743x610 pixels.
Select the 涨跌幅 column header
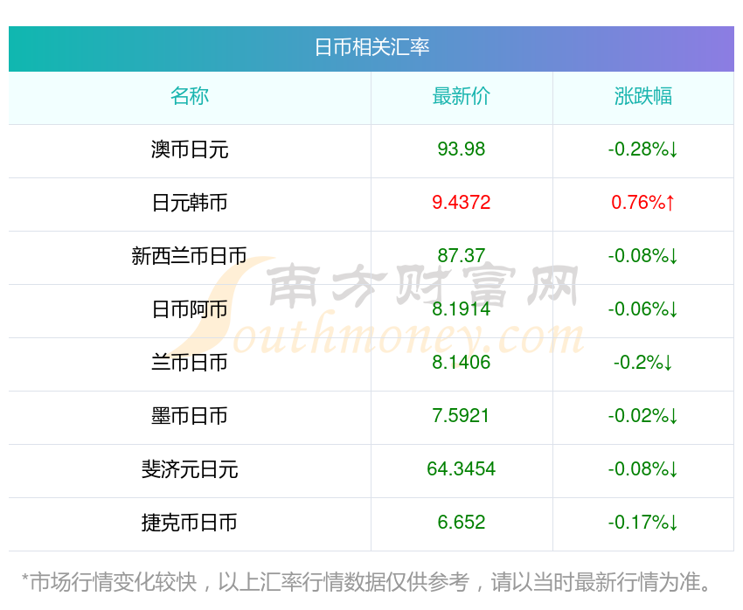tap(643, 96)
